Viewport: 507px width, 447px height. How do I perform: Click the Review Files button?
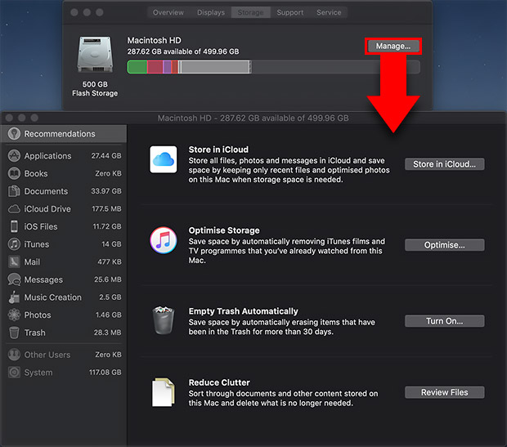tap(444, 392)
